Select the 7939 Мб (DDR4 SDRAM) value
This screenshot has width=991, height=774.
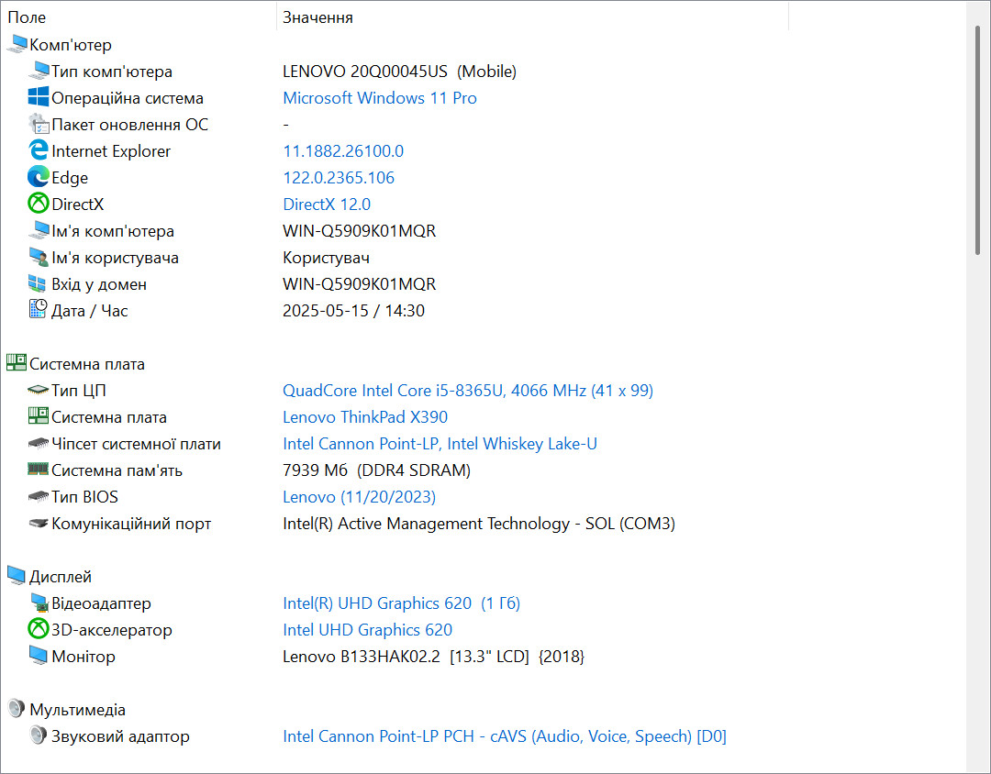pyautogui.click(x=377, y=470)
